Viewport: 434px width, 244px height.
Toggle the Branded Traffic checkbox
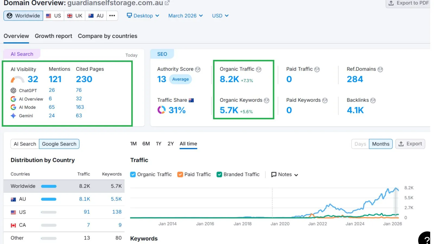click(x=219, y=175)
